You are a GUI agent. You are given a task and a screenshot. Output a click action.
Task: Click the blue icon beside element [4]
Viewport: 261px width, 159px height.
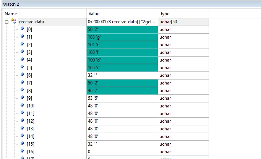click(22, 60)
